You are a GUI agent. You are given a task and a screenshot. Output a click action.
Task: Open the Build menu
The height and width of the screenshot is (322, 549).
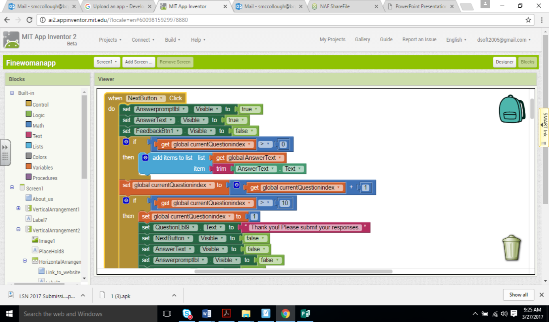[172, 40]
